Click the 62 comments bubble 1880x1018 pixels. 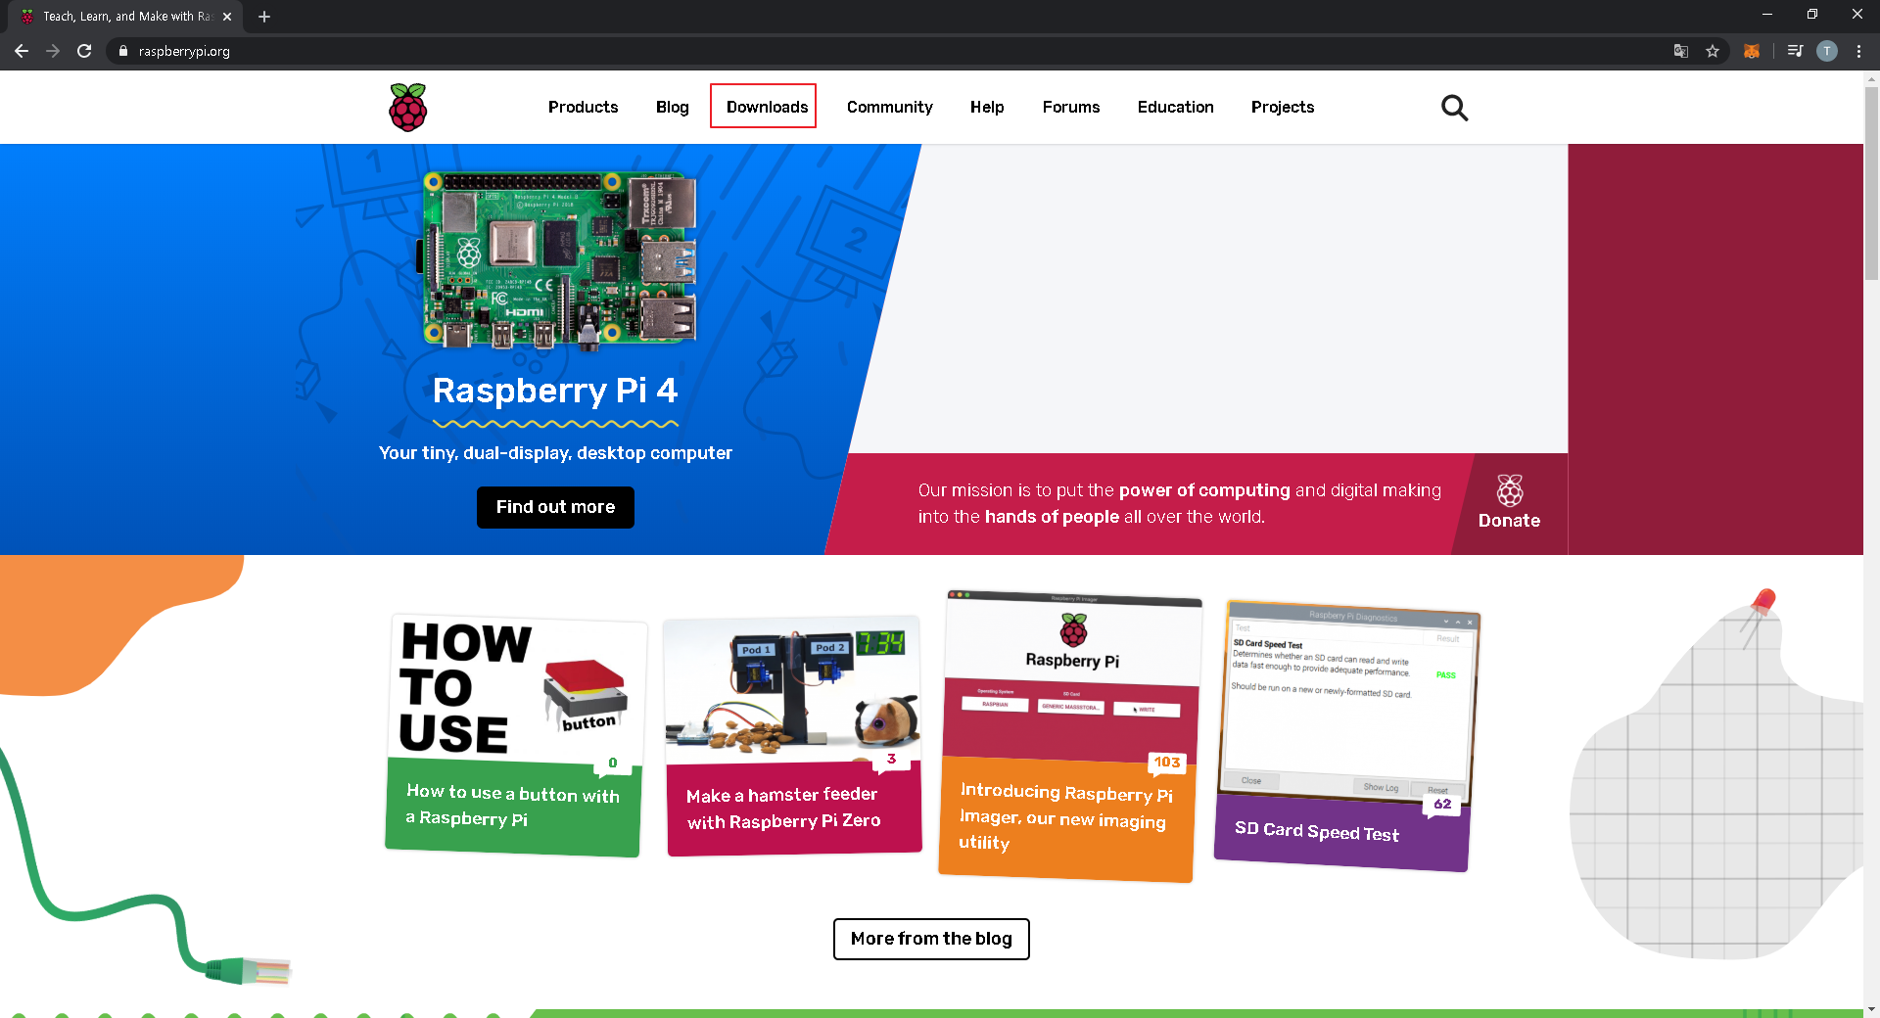point(1442,805)
